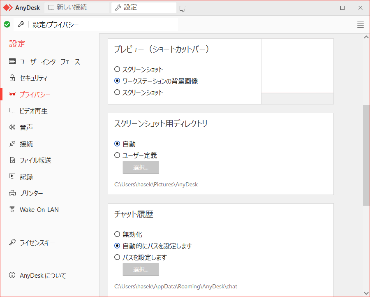
Task: Click the セキュリティ lock icon
Action: pos(12,78)
